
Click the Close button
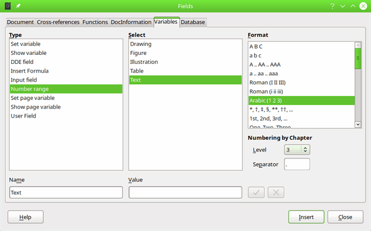click(345, 217)
